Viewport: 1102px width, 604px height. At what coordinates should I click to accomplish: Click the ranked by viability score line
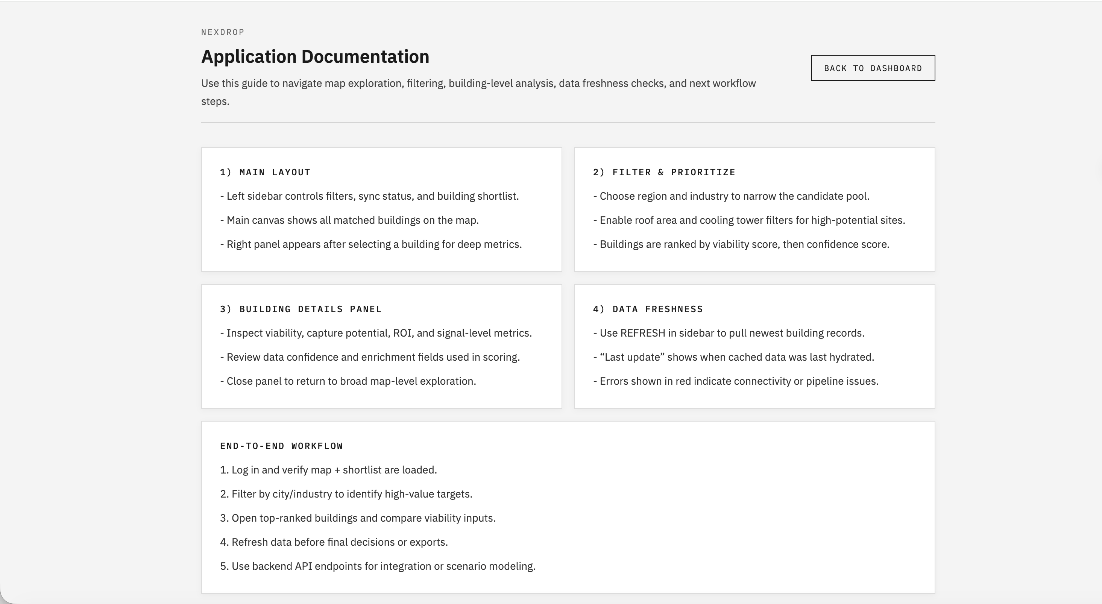coord(741,244)
